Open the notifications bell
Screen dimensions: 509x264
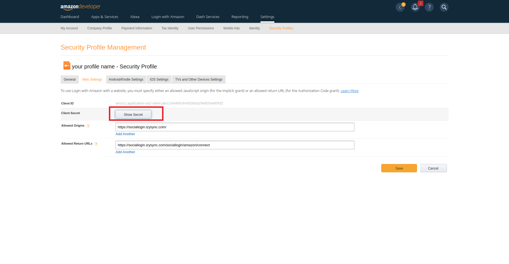pos(415,7)
